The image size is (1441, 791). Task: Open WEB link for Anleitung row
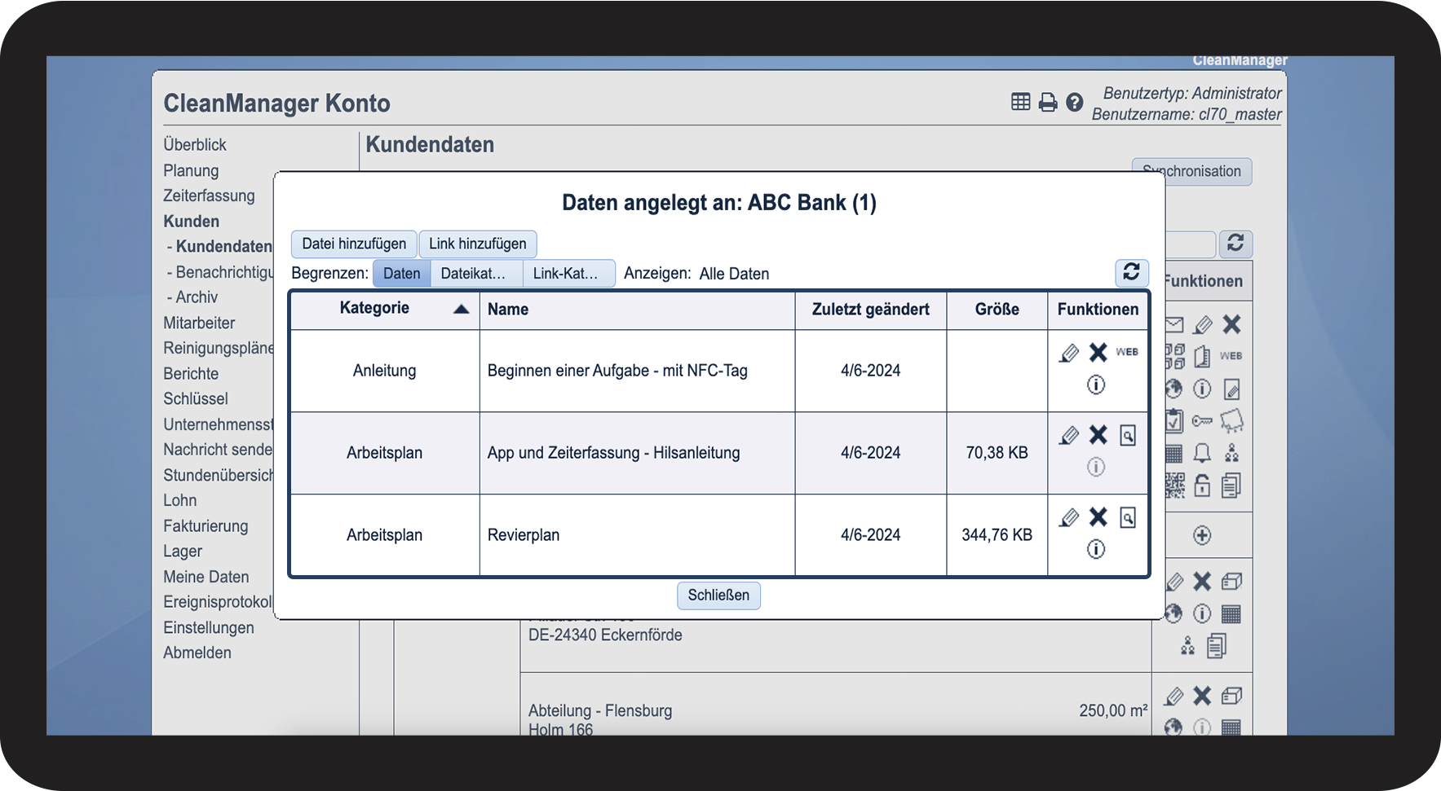(x=1127, y=352)
